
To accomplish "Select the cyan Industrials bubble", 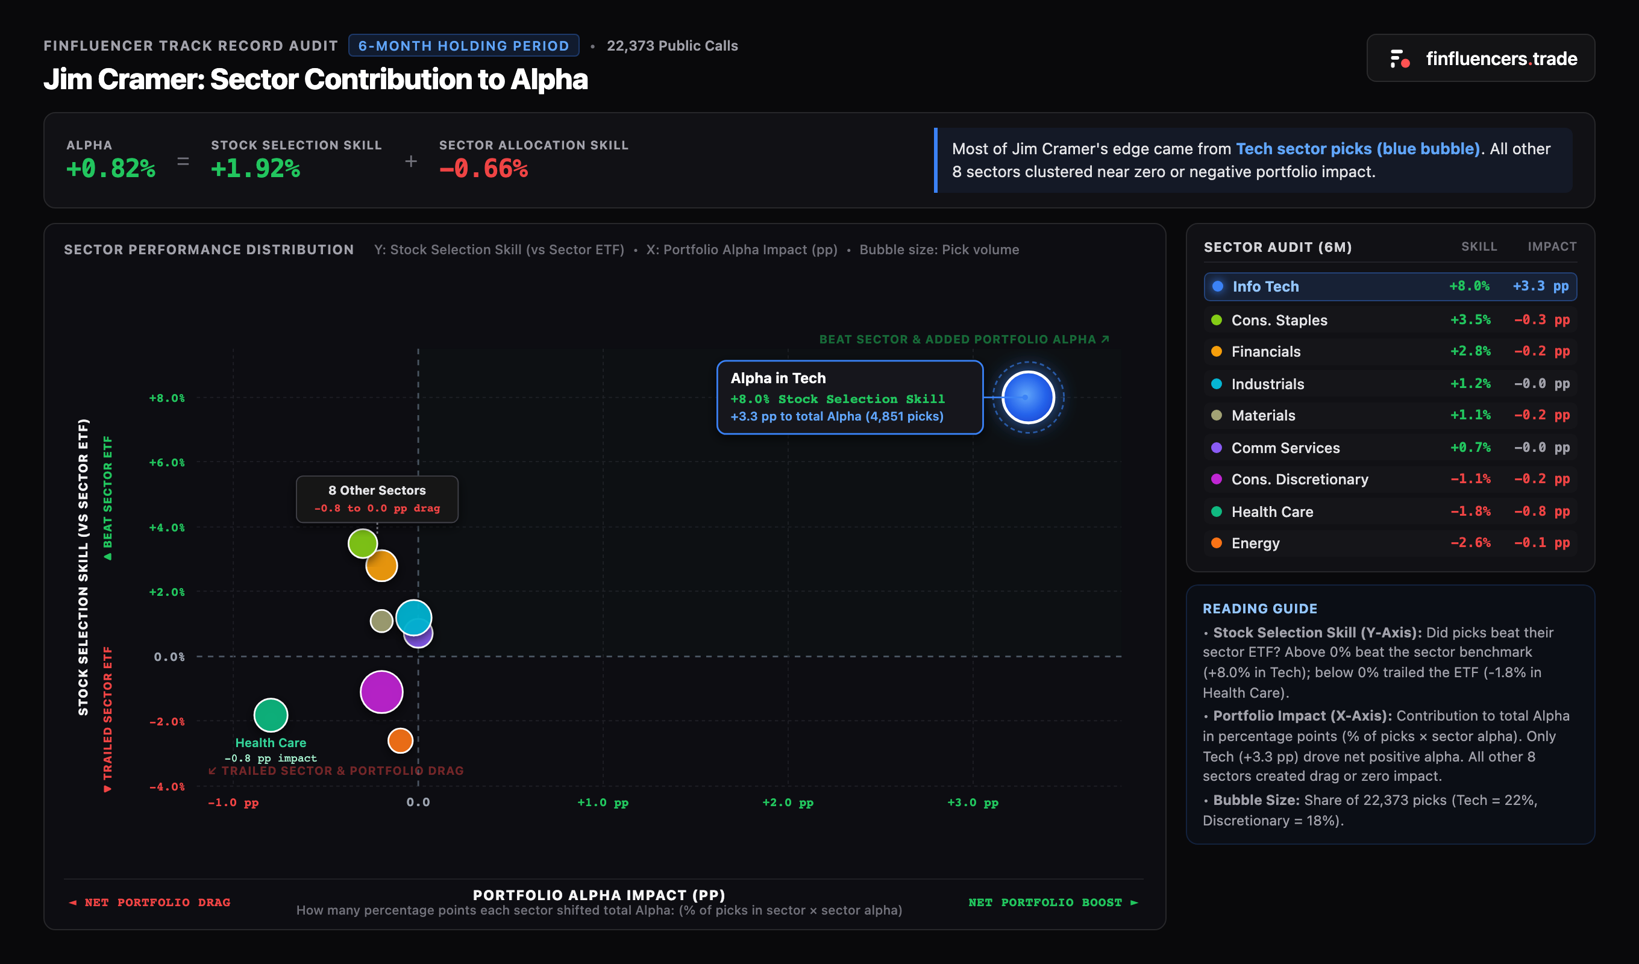I will click(x=413, y=618).
